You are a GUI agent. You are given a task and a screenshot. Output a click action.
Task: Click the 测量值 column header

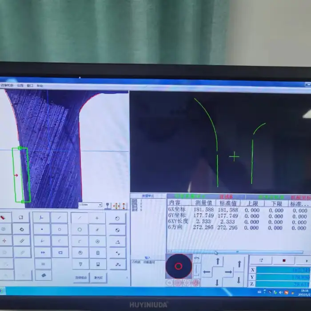(203, 203)
